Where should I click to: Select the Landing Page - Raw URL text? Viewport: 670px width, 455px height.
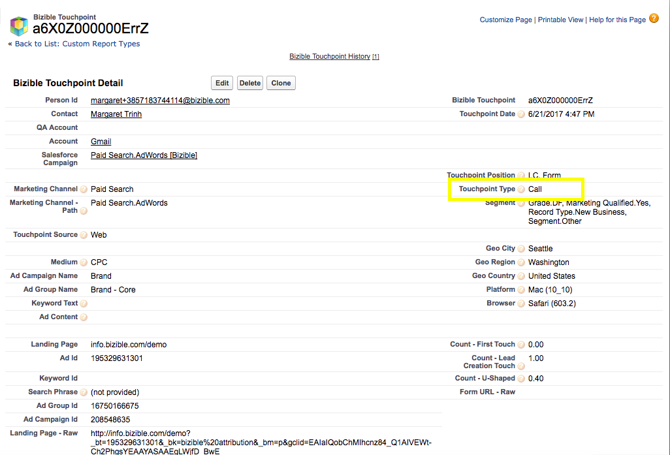[261, 442]
